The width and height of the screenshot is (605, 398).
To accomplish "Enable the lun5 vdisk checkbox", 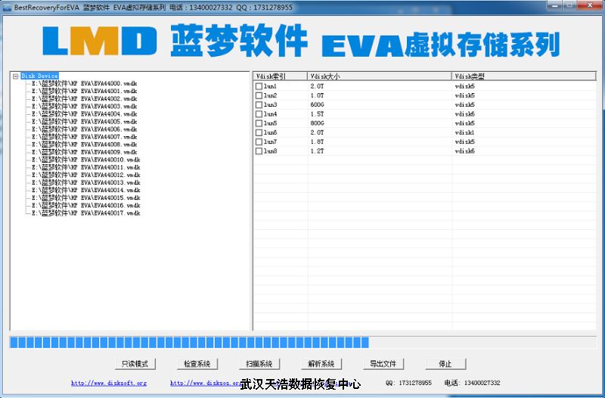I will click(x=259, y=123).
